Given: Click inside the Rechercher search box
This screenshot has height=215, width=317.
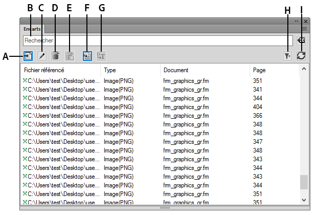Looking at the screenshot, I should coord(153,40).
